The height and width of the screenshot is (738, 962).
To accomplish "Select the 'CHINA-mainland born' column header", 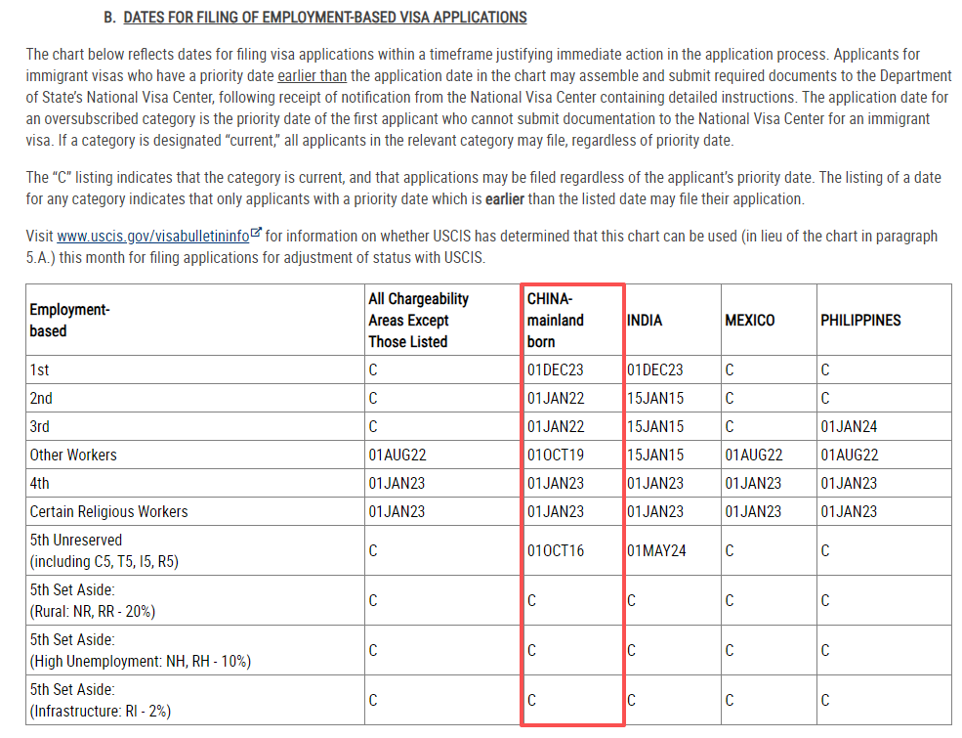I will click(x=556, y=321).
